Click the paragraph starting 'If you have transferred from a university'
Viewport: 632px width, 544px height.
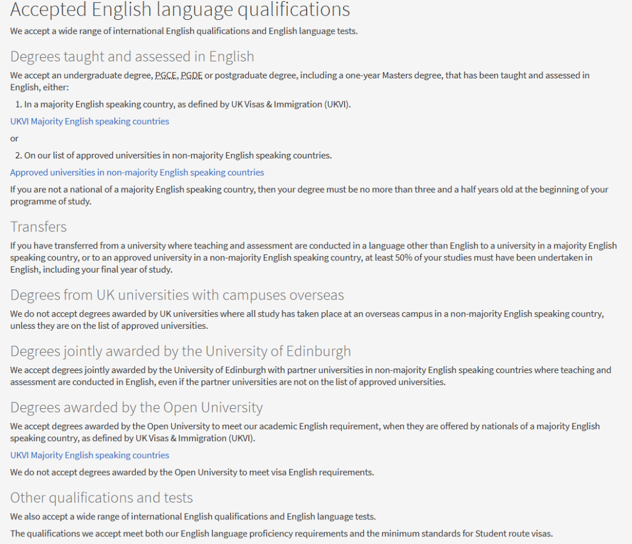click(314, 257)
